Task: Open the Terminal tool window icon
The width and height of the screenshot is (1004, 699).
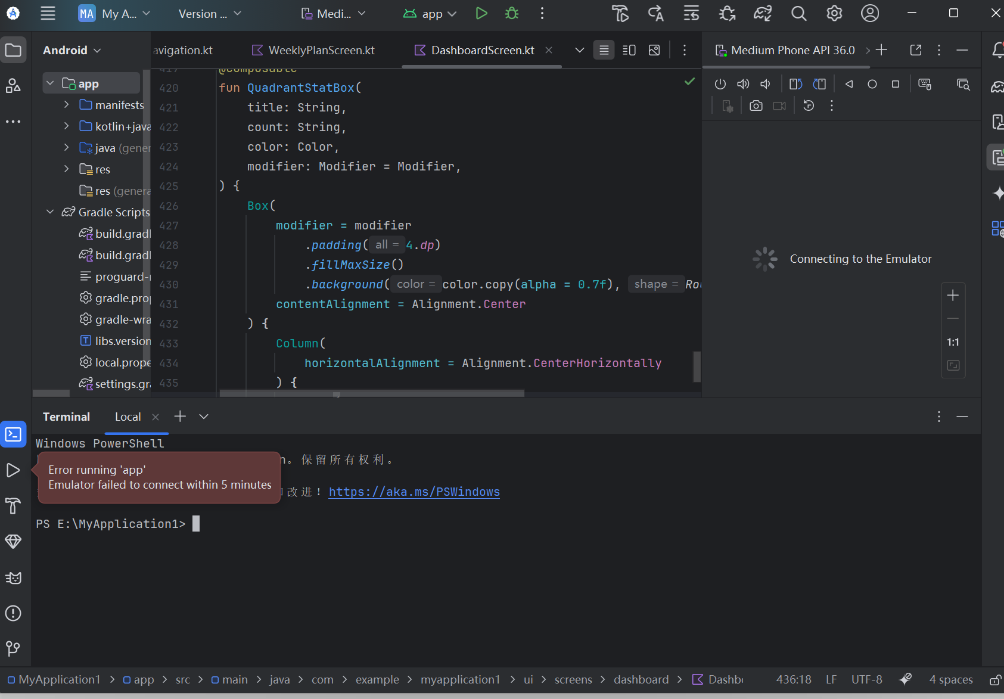Action: pyautogui.click(x=13, y=434)
